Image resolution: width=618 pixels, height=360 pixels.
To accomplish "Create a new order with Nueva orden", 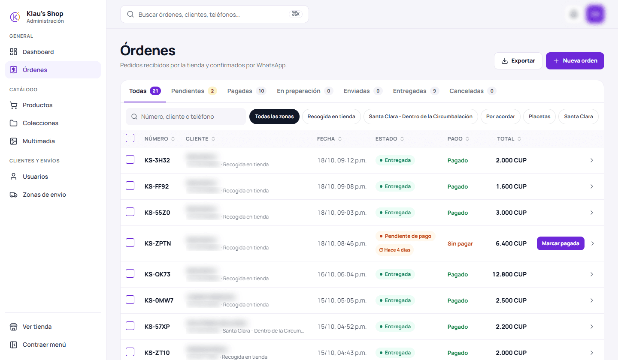I will pos(575,61).
